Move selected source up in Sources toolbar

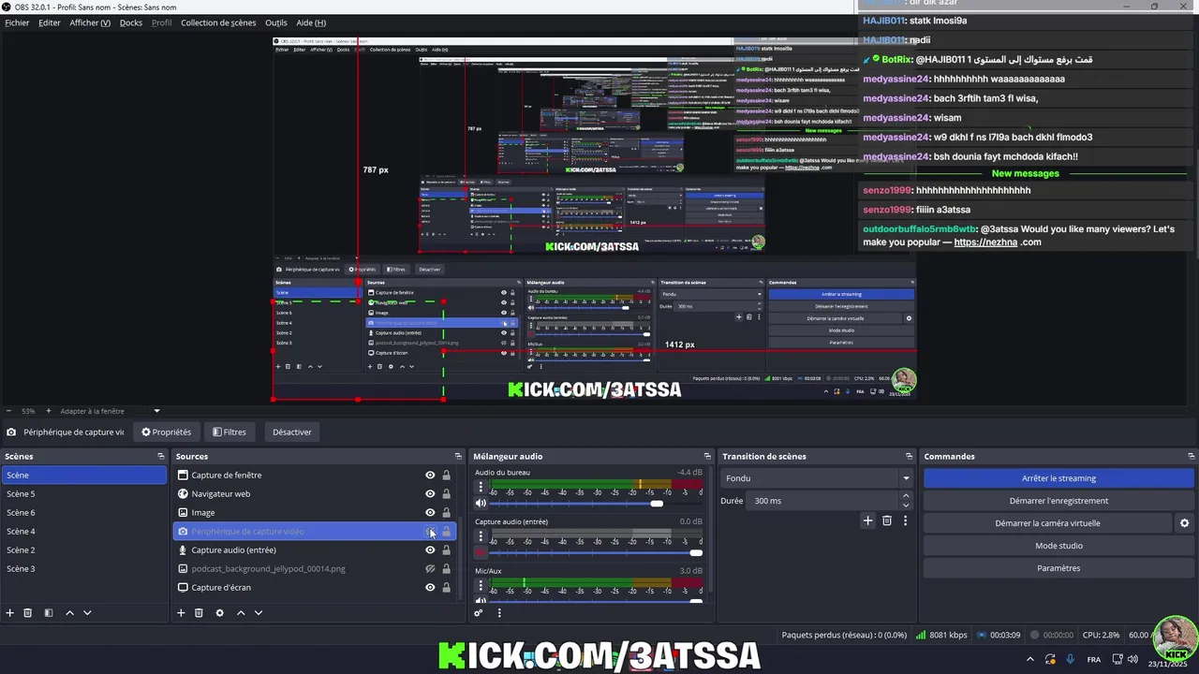(x=241, y=613)
